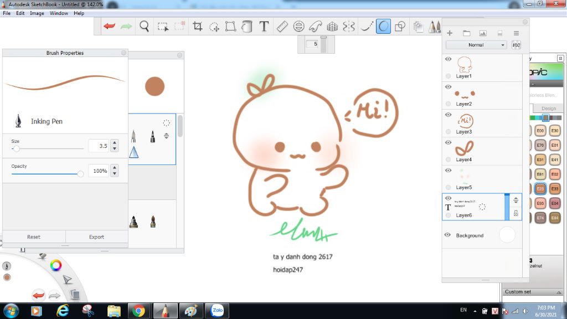Viewport: 567px width, 319px height.
Task: Select the Perspective Guides tool
Action: [332, 27]
